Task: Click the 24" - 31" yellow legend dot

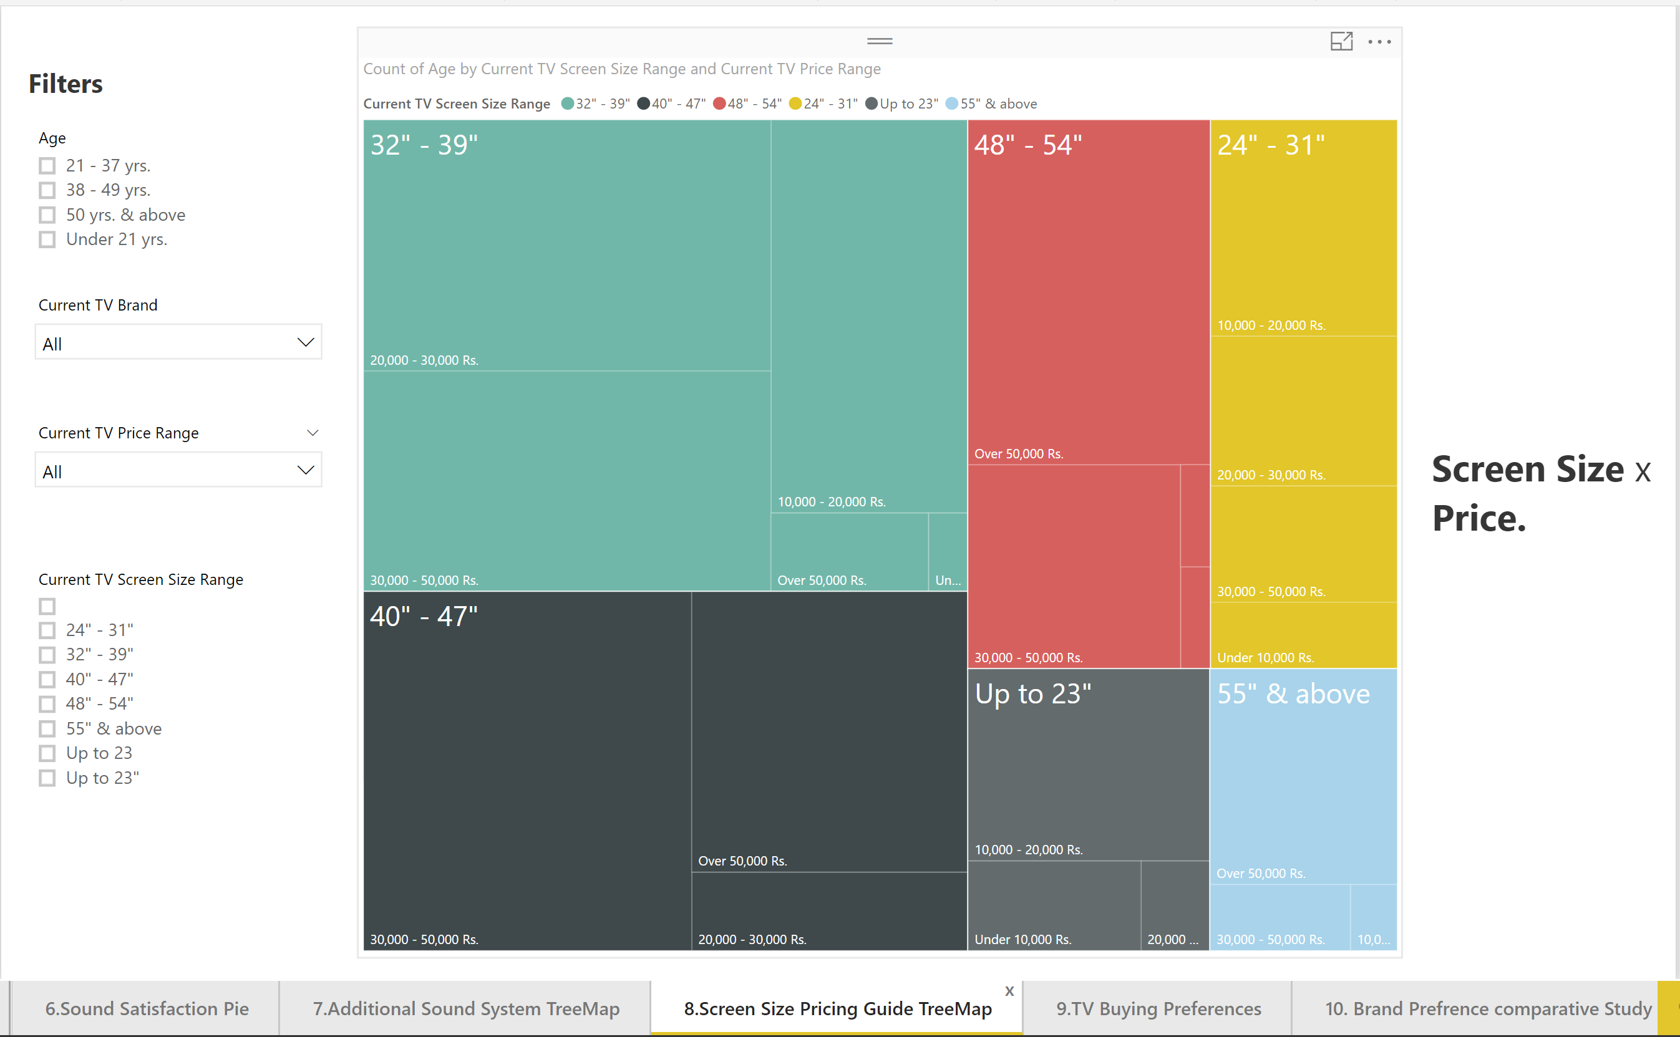Action: coord(795,104)
